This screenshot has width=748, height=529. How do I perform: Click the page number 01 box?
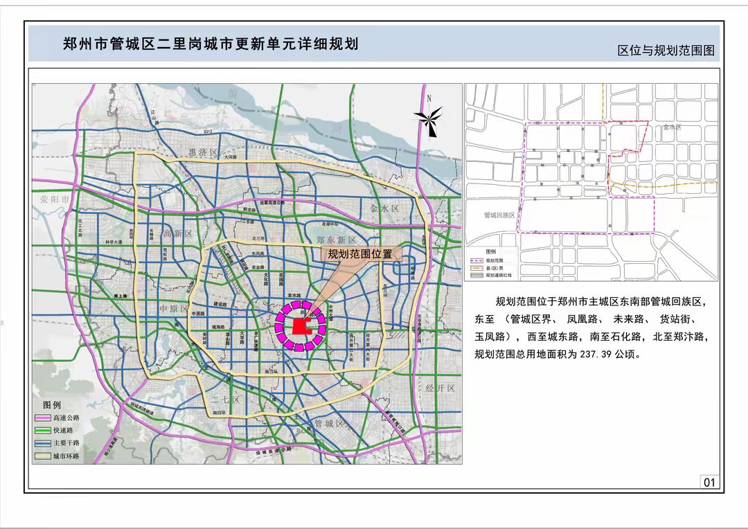(709, 482)
